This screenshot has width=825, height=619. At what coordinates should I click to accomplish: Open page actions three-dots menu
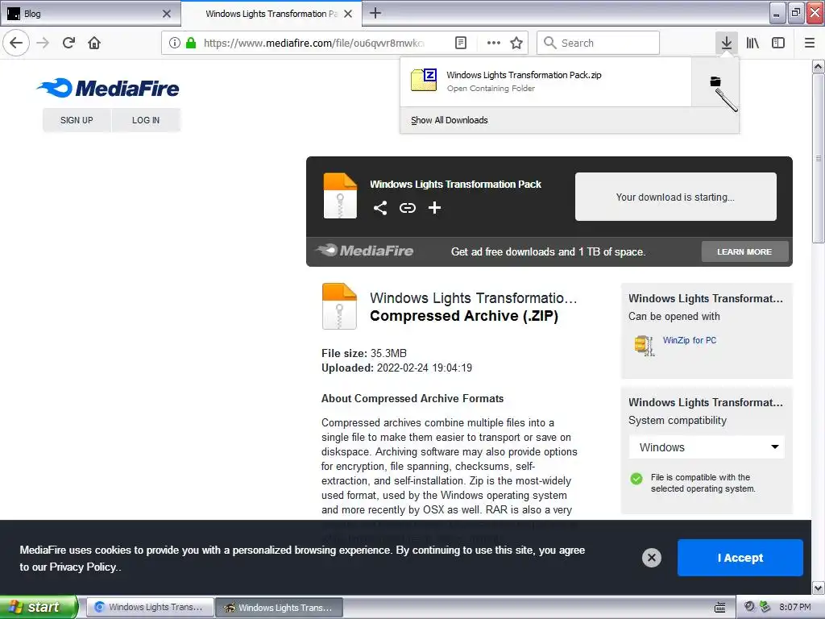coord(494,43)
